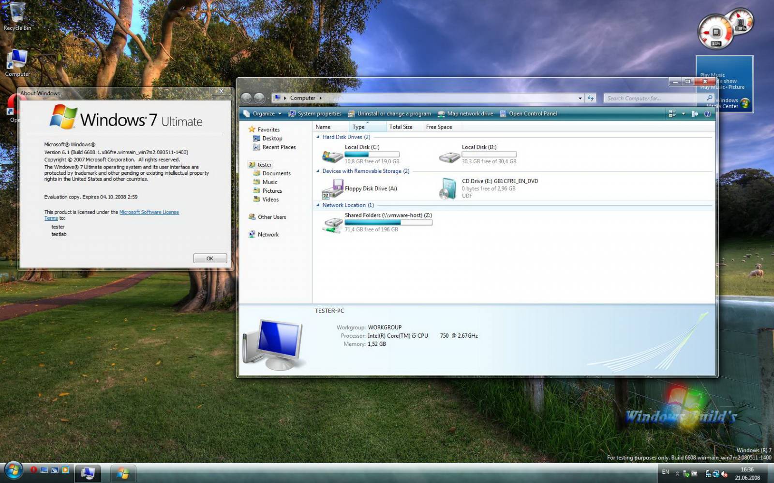Screen dimensions: 774x483
Task: Open Pictures in navigation pane
Action: coord(268,191)
